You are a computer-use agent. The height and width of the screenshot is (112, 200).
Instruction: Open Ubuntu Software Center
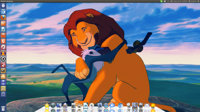tap(3, 35)
